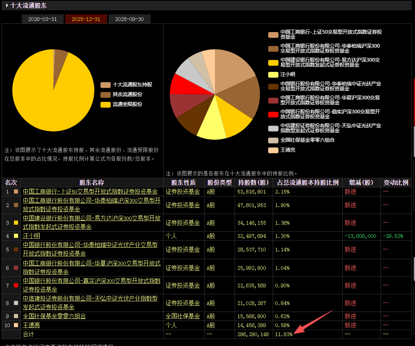Viewport: 415px width, 346px height.
Task: Click the 增减(股) column header
Action: pyautogui.click(x=361, y=182)
